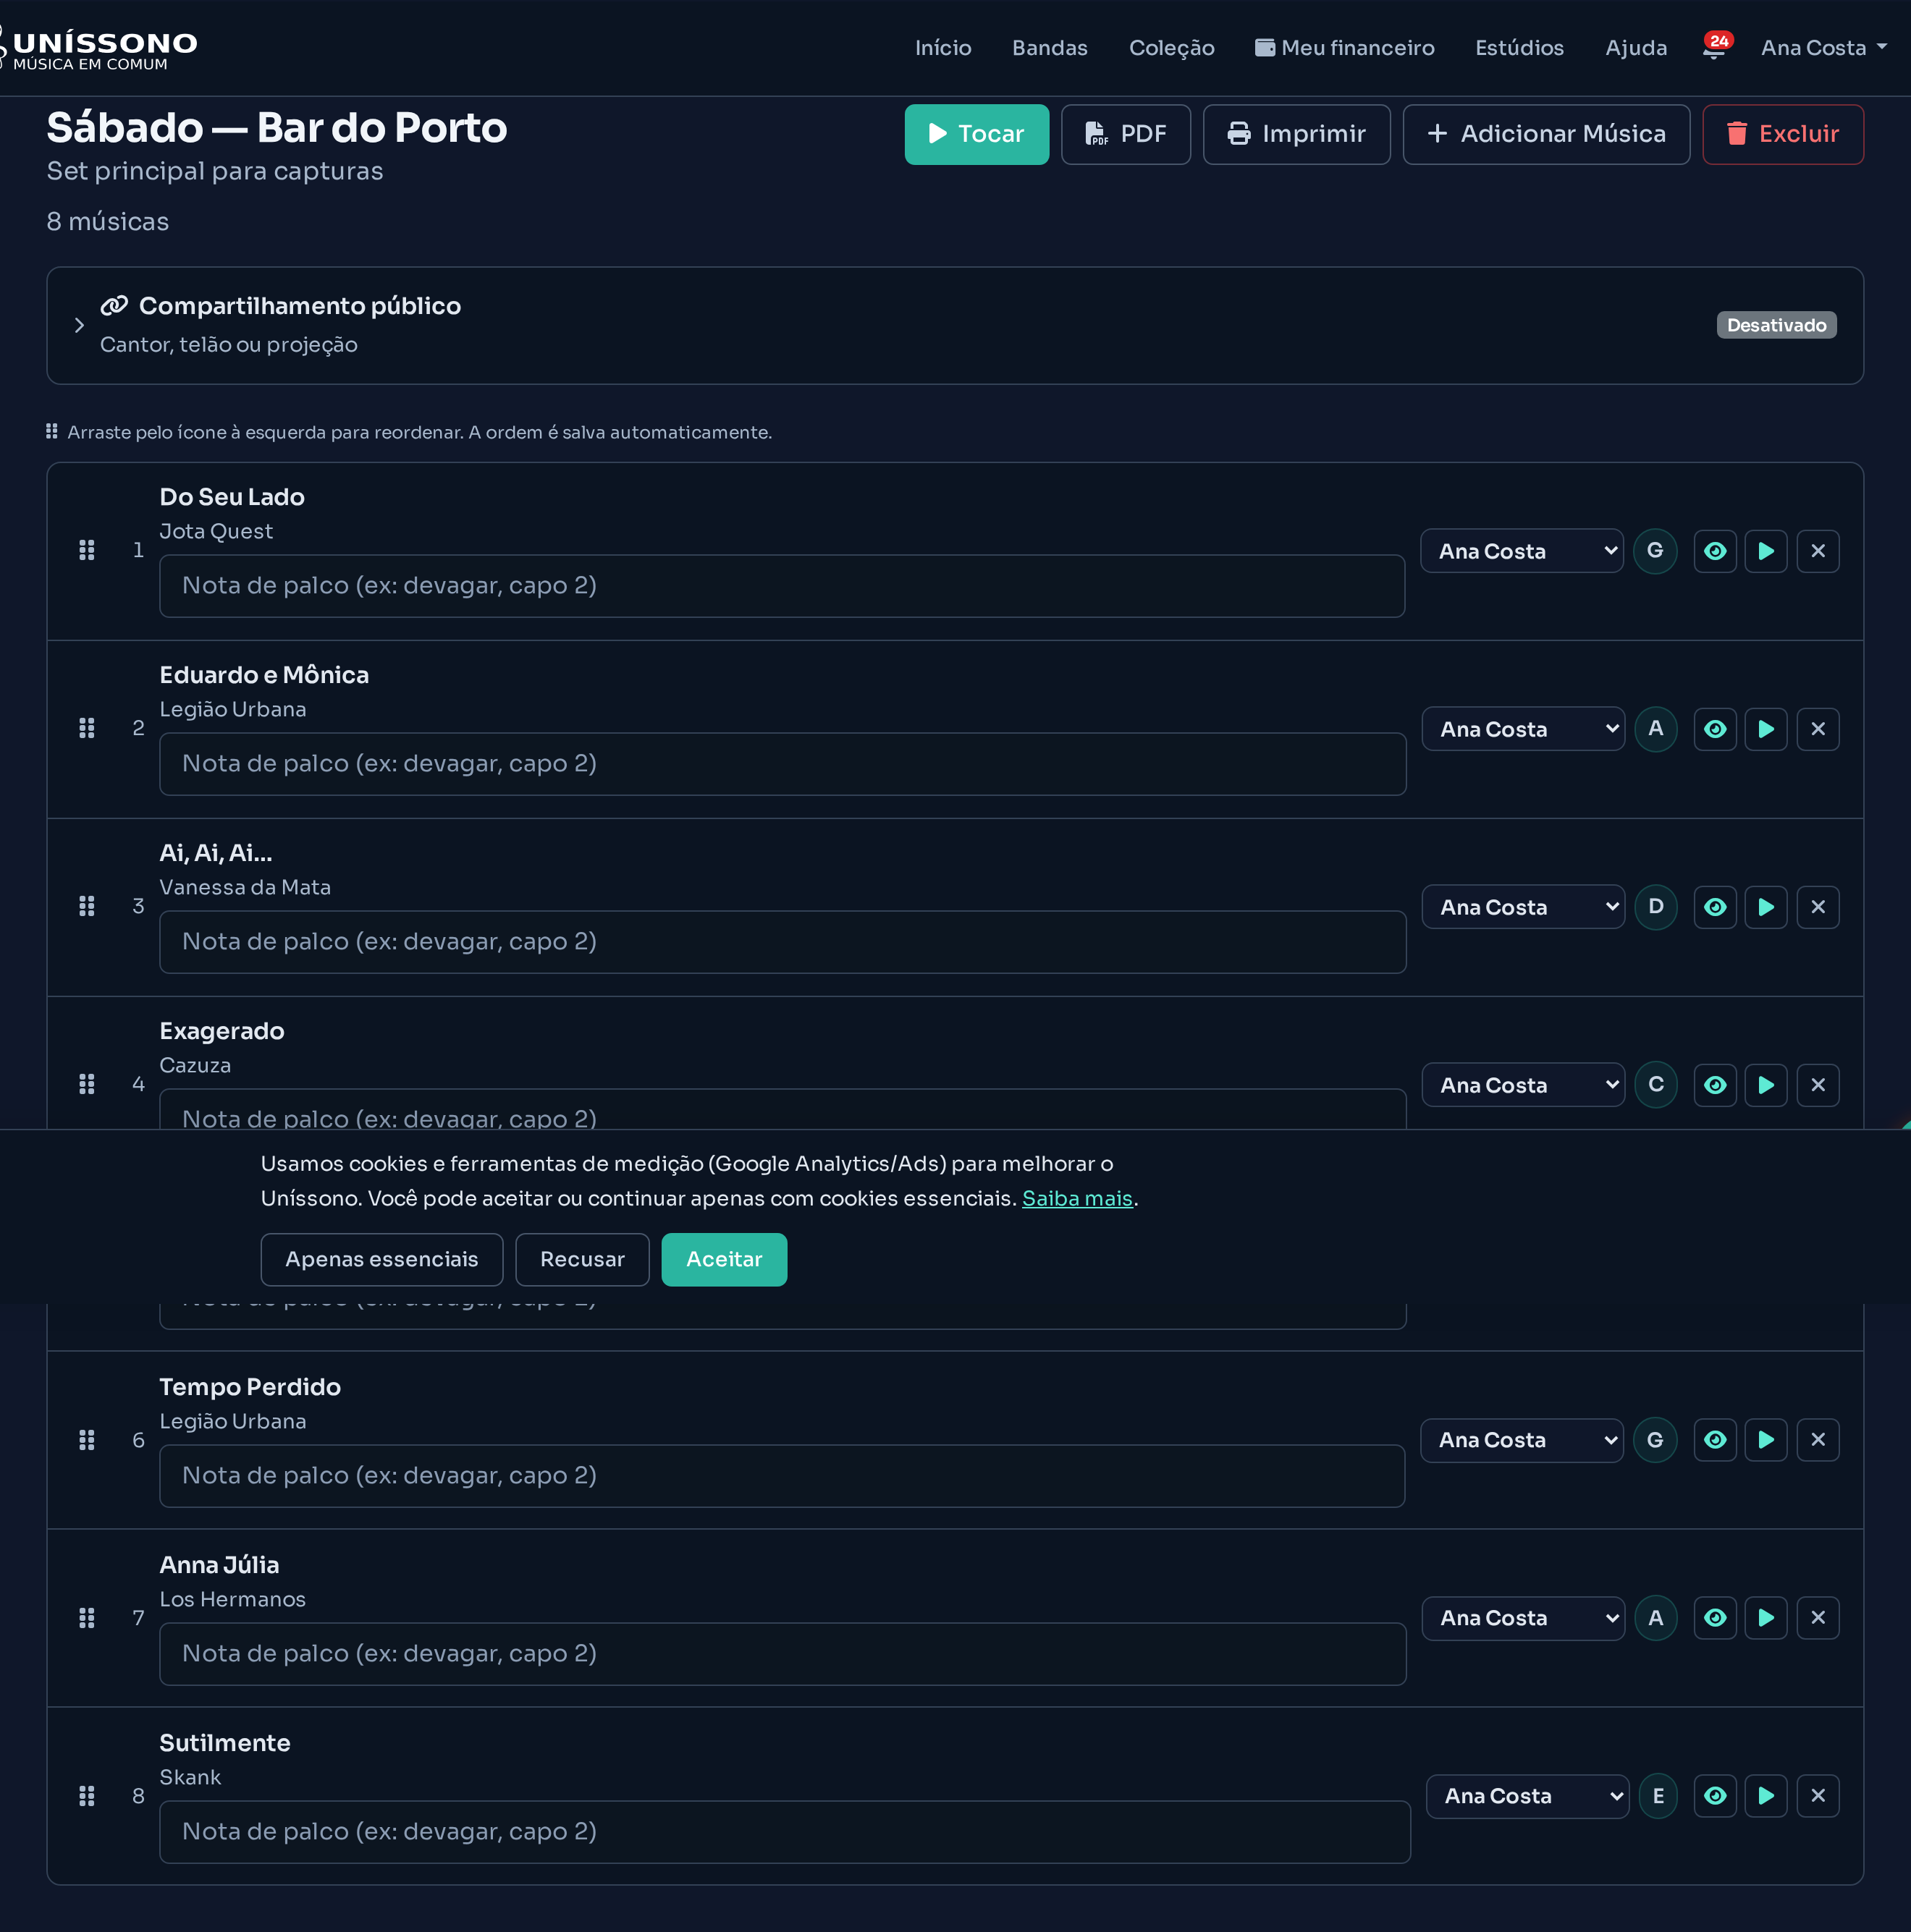The image size is (1911, 1932).
Task: Click the drag handle for Exagerado
Action: [87, 1084]
